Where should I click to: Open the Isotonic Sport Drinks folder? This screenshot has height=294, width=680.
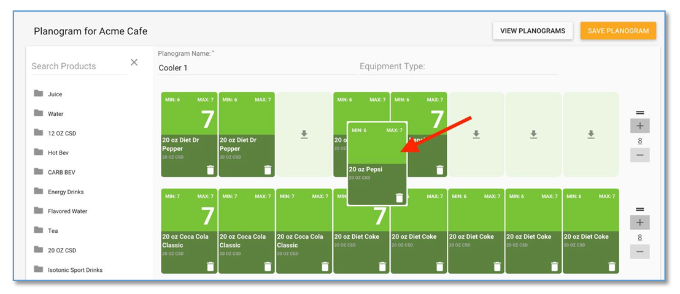(68, 269)
